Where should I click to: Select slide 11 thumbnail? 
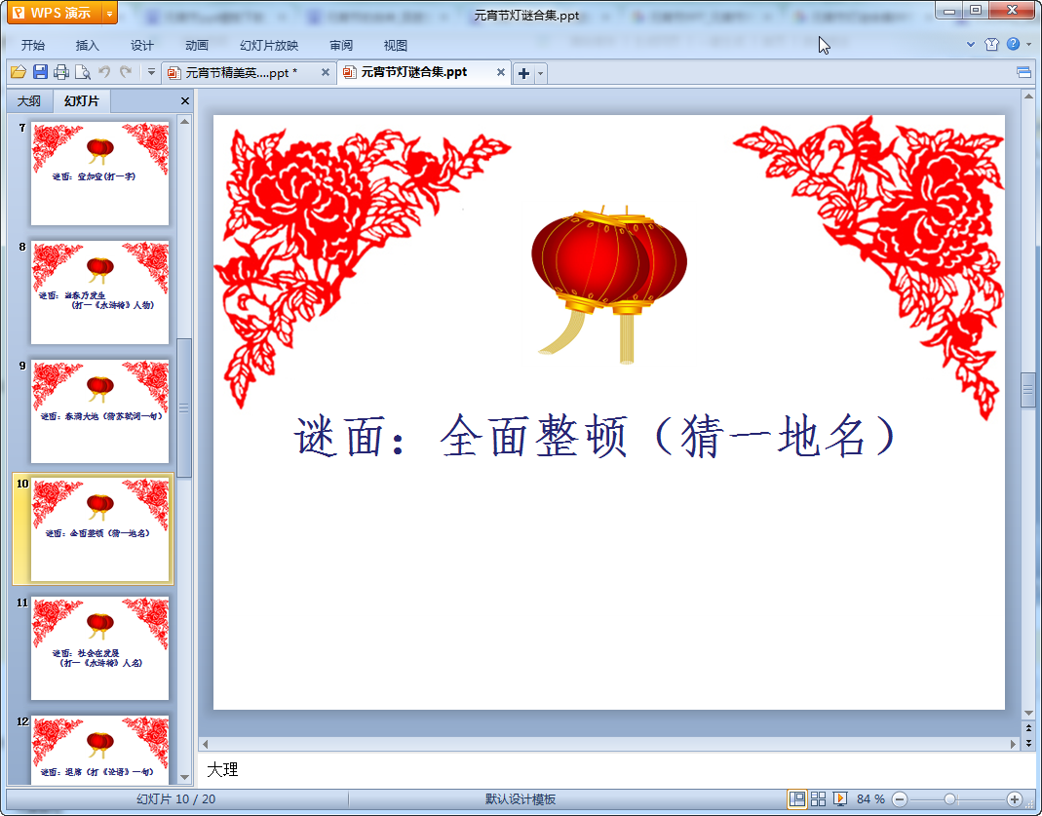(99, 648)
